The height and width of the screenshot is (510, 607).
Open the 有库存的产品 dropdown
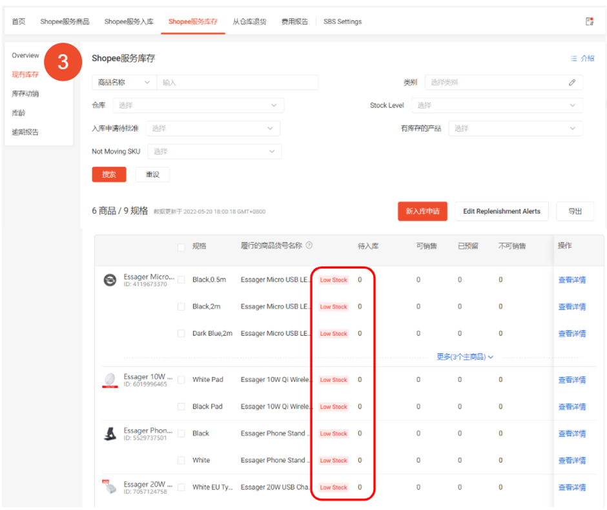[516, 128]
